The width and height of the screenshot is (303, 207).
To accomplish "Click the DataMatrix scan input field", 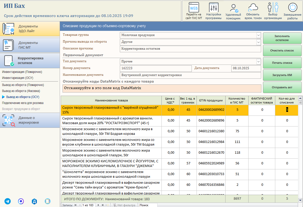I will click(x=162, y=88).
